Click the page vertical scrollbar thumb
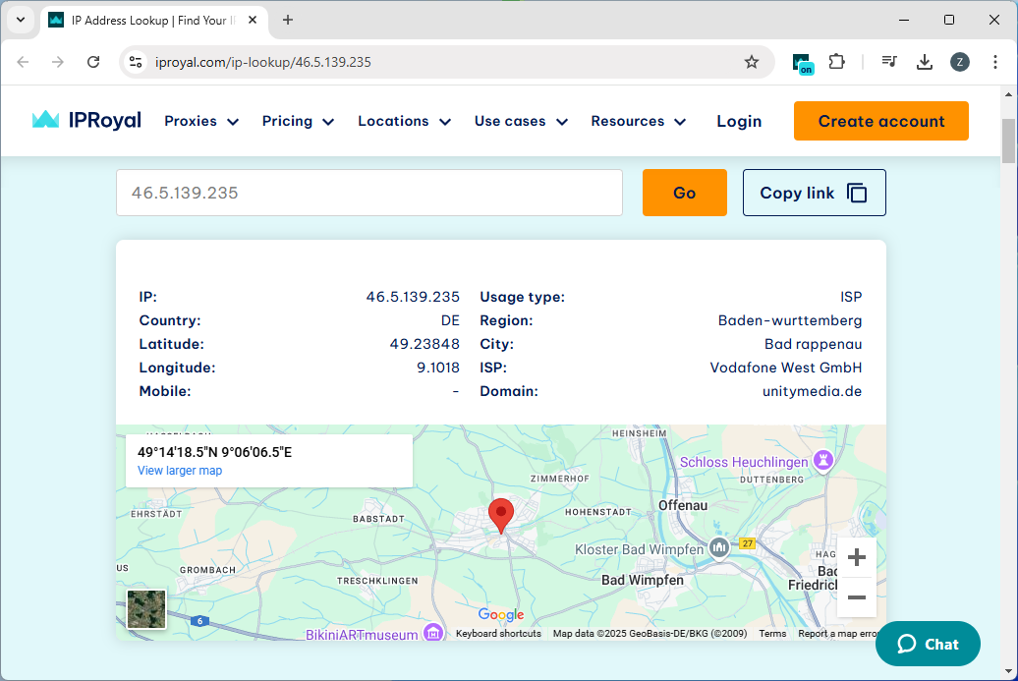The image size is (1018, 681). (1008, 141)
